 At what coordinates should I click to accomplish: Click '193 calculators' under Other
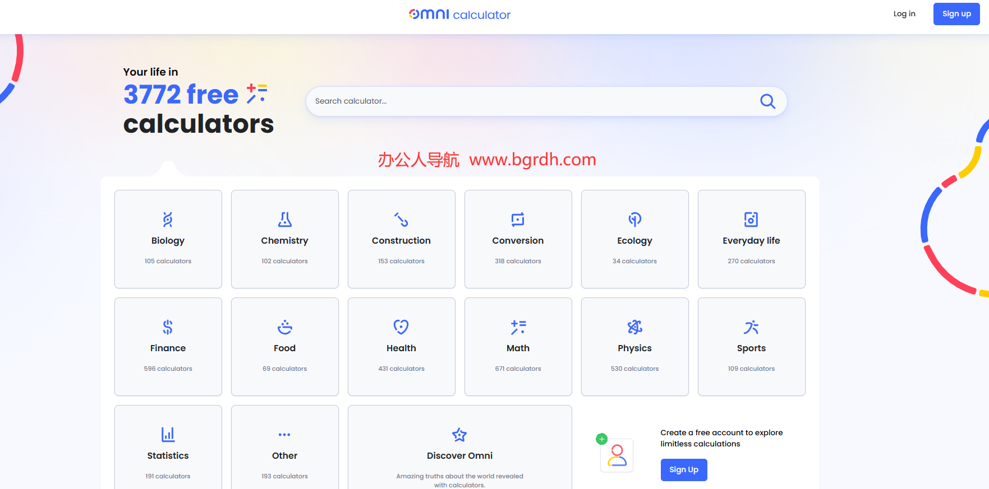pyautogui.click(x=284, y=476)
